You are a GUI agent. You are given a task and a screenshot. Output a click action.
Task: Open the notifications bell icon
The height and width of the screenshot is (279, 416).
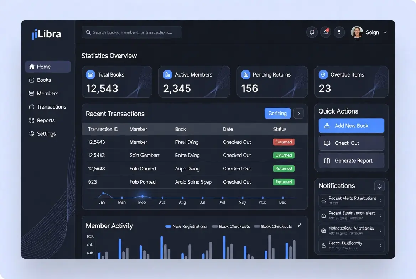coord(326,32)
